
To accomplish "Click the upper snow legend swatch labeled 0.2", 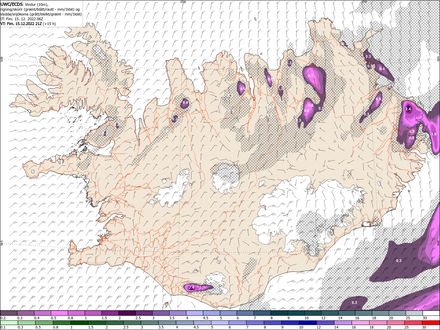I will (x=9, y=313).
